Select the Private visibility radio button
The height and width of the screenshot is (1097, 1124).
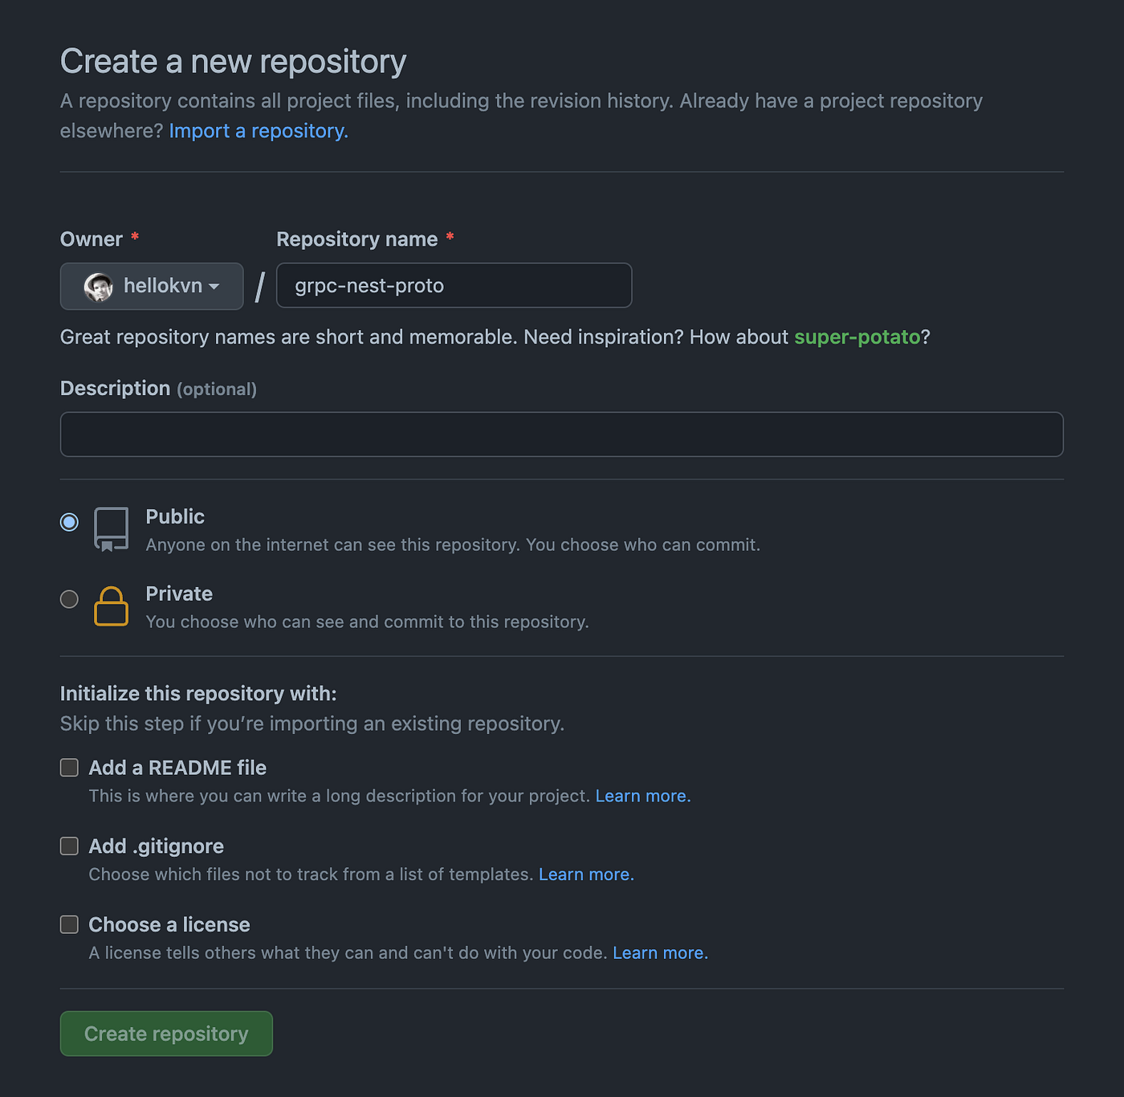tap(69, 599)
